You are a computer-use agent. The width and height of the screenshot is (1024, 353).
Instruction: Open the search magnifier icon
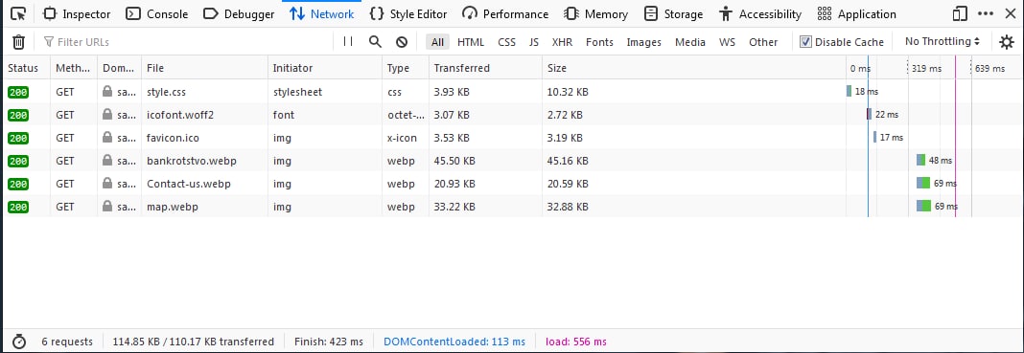[x=375, y=42]
